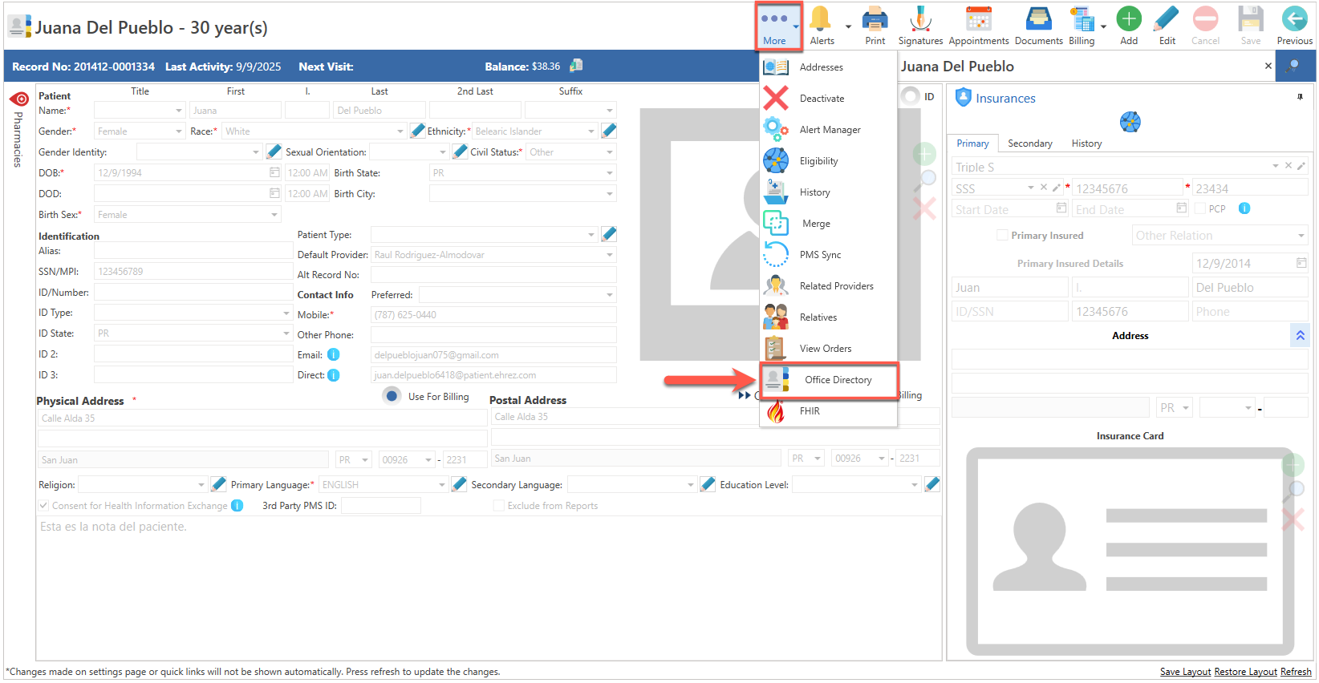This screenshot has width=1319, height=683.
Task: Click the Billing toolbar icon
Action: click(x=1082, y=18)
